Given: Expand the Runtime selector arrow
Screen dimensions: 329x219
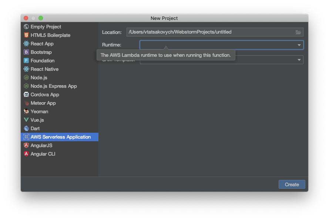Looking at the screenshot, I should pos(299,45).
